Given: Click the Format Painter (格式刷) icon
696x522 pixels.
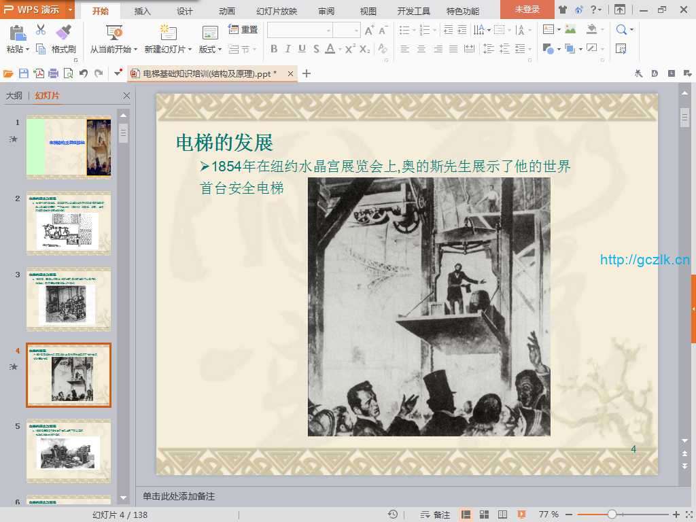Looking at the screenshot, I should click(63, 32).
